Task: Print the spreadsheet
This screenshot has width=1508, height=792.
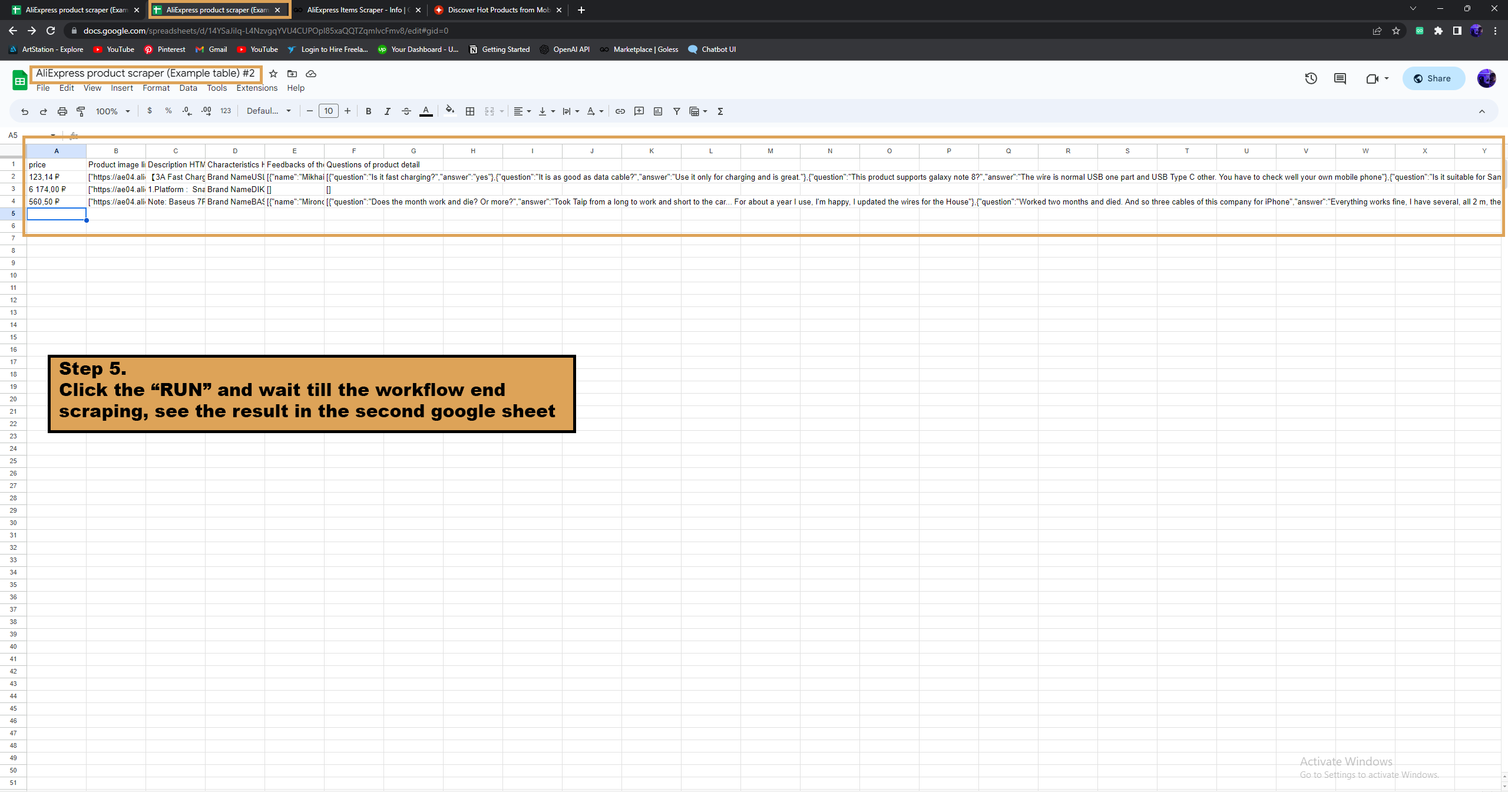Action: pyautogui.click(x=62, y=111)
